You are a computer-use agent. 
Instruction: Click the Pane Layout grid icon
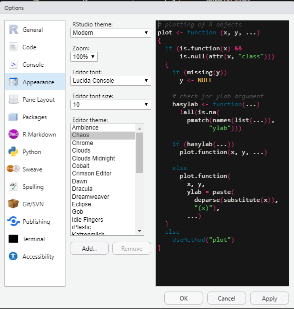tap(13, 99)
